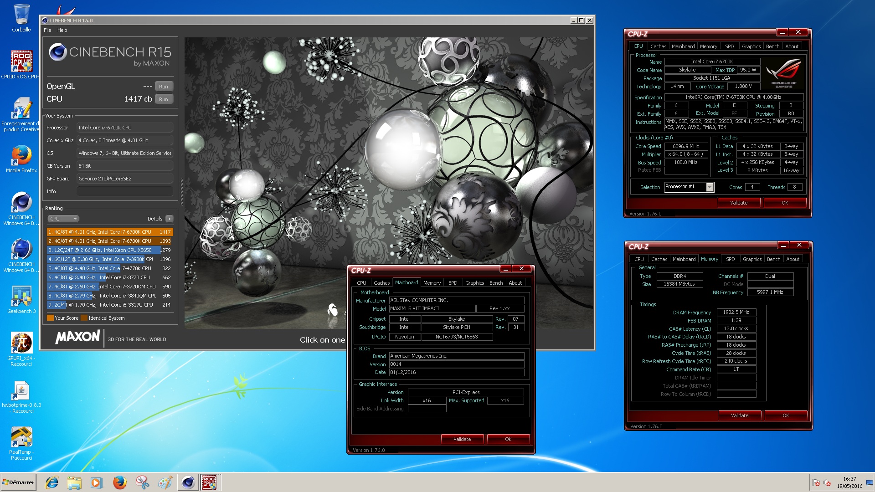Click OK in the Mainboard CPU-Z window

pyautogui.click(x=508, y=439)
